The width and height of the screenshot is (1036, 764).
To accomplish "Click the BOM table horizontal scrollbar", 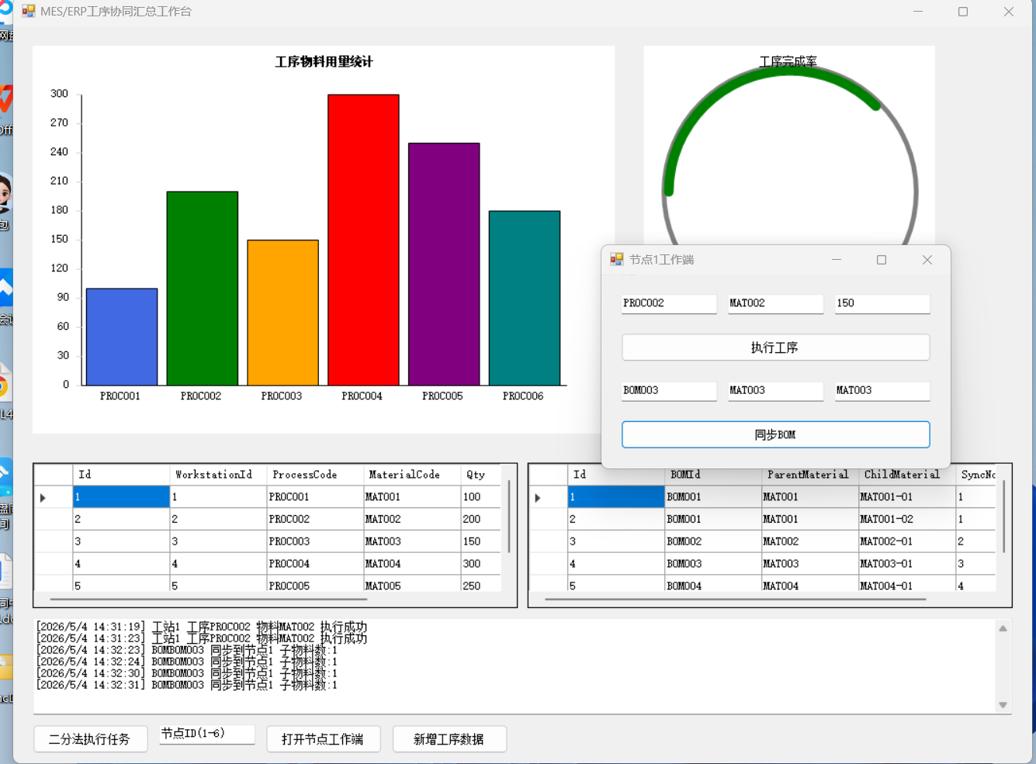I will [x=736, y=600].
